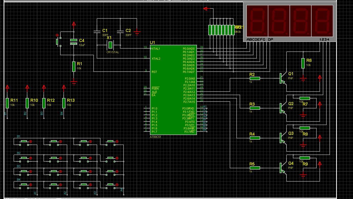Click the 1234 digit-select label on display
This screenshot has height=199, width=353.
point(324,40)
